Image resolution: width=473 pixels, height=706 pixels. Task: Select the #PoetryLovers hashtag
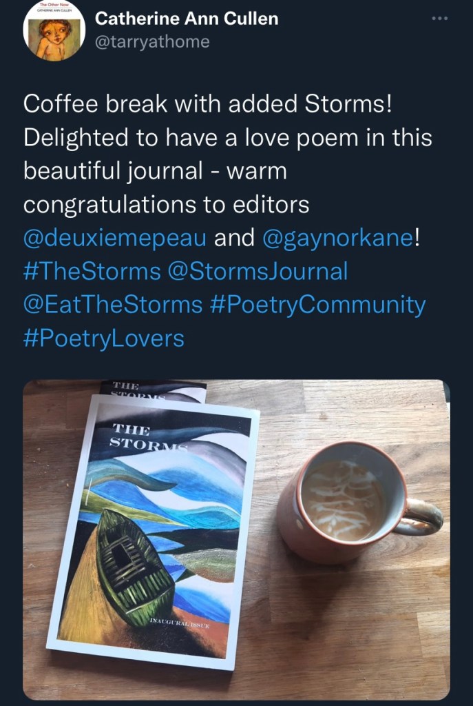104,338
